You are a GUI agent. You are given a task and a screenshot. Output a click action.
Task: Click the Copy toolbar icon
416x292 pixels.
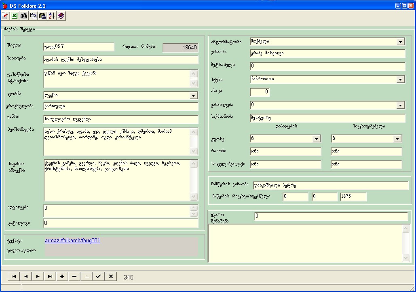[x=33, y=16]
